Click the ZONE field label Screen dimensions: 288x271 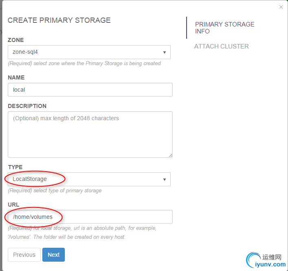tap(16, 40)
